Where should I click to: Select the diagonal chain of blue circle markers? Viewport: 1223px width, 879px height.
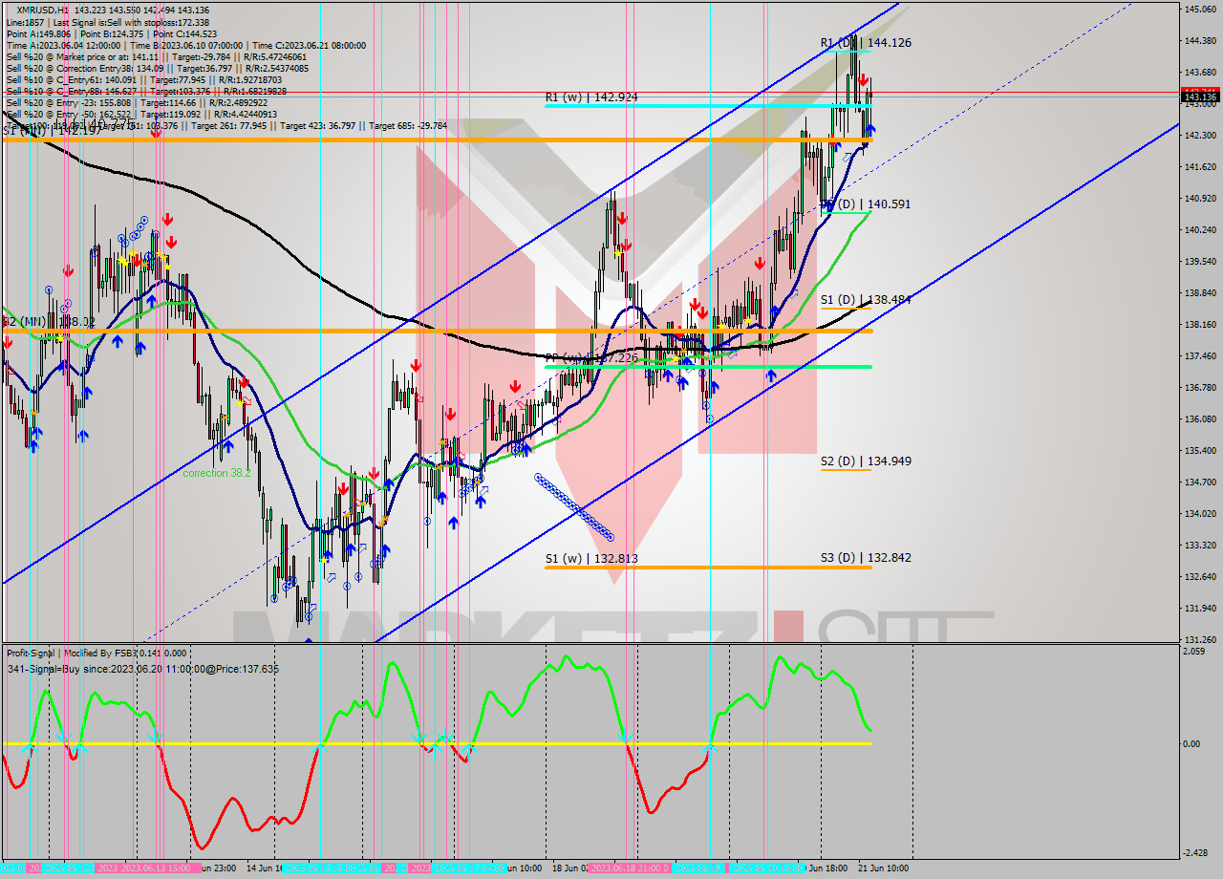pyautogui.click(x=574, y=507)
